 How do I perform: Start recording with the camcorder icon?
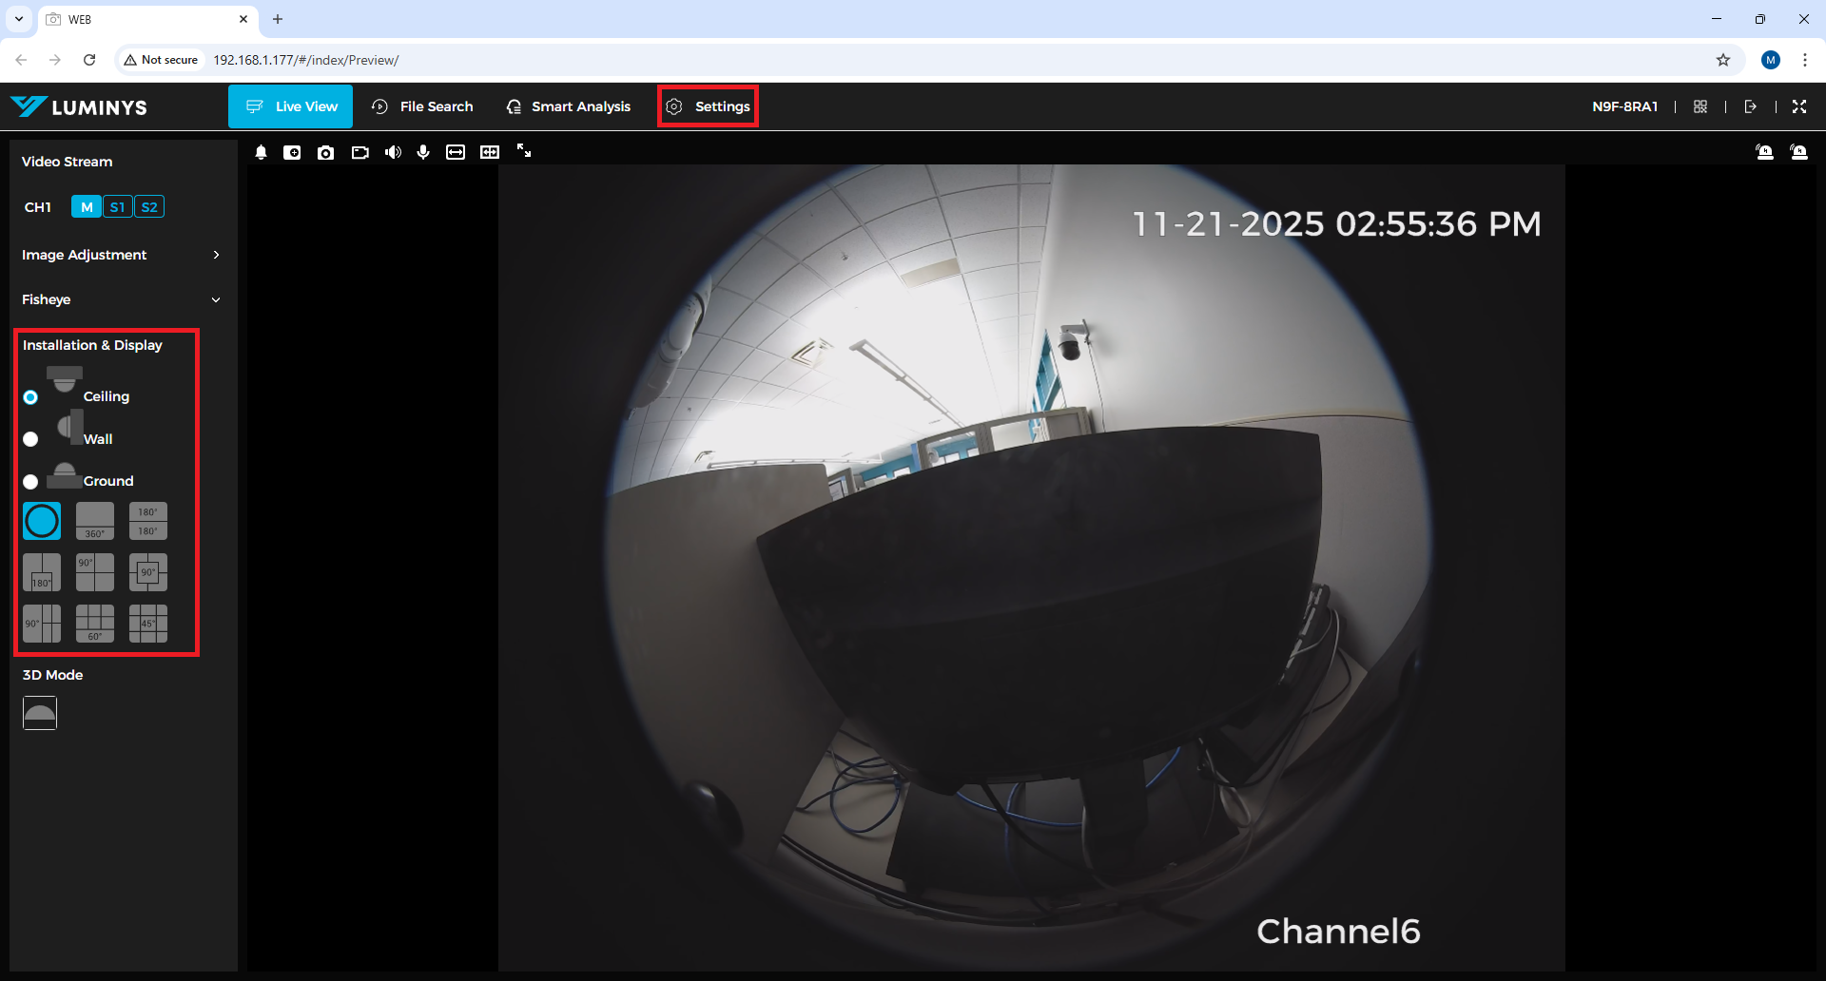pos(359,152)
